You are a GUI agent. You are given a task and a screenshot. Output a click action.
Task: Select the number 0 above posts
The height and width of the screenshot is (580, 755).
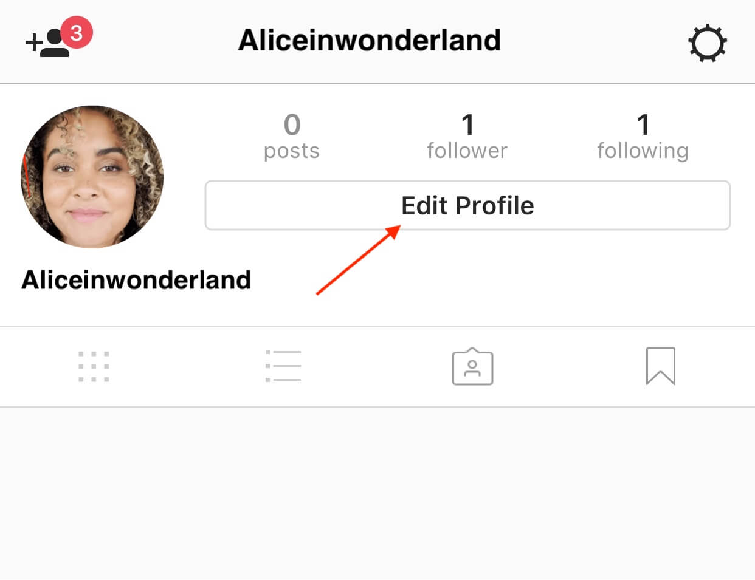292,125
